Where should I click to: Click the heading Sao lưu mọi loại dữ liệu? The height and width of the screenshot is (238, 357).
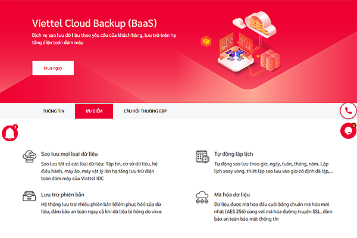[70, 154]
